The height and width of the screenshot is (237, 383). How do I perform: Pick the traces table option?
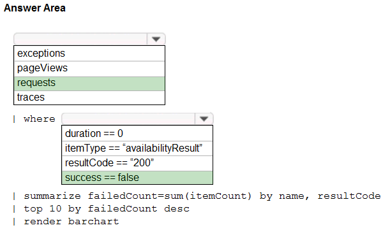pyautogui.click(x=89, y=97)
